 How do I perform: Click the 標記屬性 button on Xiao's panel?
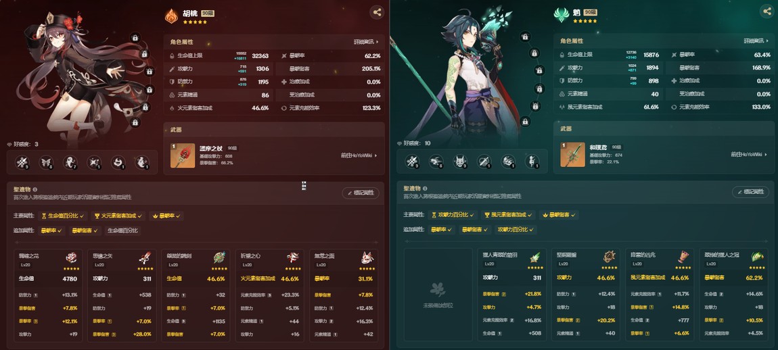click(751, 192)
